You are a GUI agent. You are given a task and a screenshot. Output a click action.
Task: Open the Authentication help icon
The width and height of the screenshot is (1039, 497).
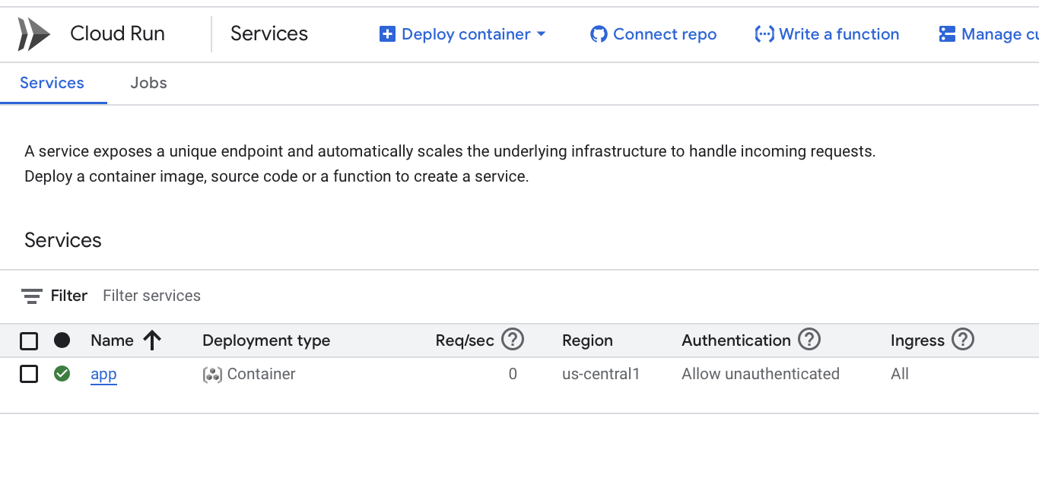point(809,339)
